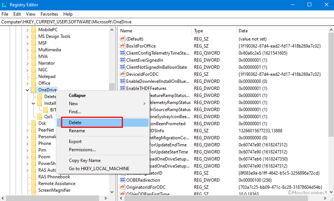
Task: Select the Pim key in tree
Action: click(42, 150)
